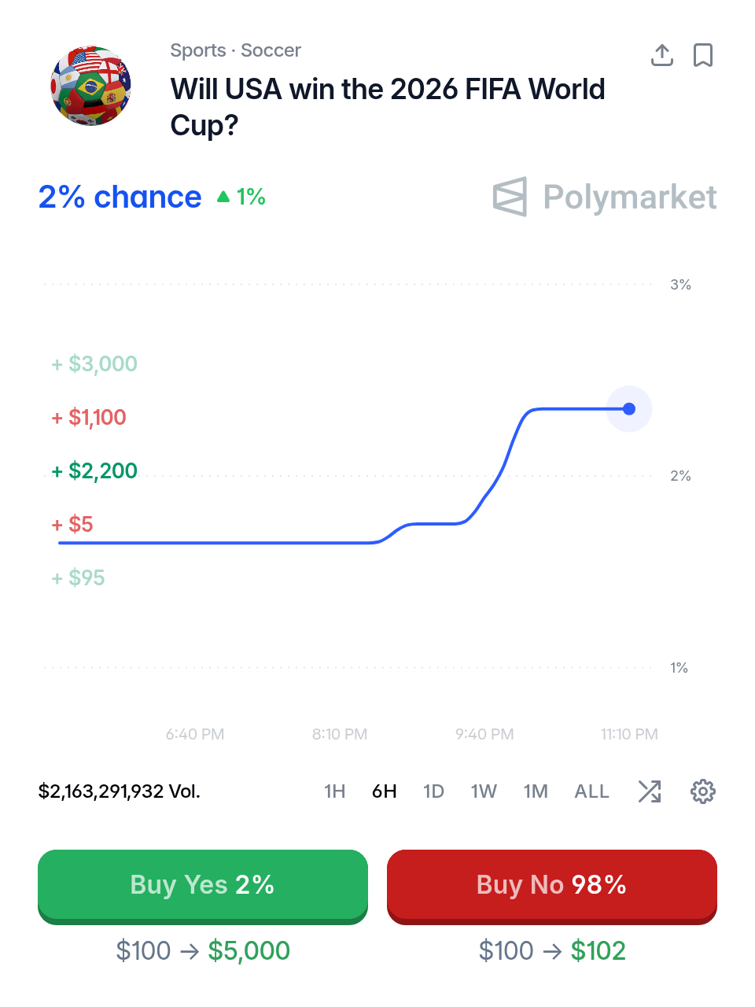The width and height of the screenshot is (755, 1007).
Task: Bookmark this market
Action: [x=703, y=55]
